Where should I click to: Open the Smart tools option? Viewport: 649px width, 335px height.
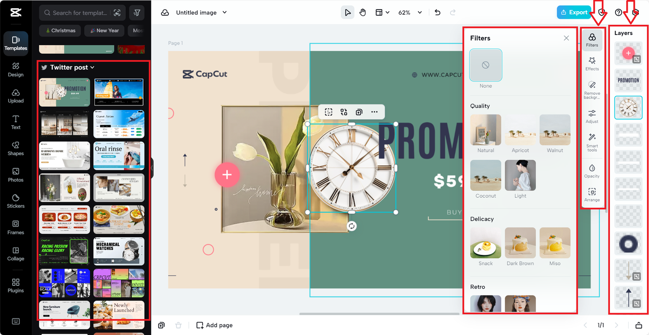pos(592,142)
